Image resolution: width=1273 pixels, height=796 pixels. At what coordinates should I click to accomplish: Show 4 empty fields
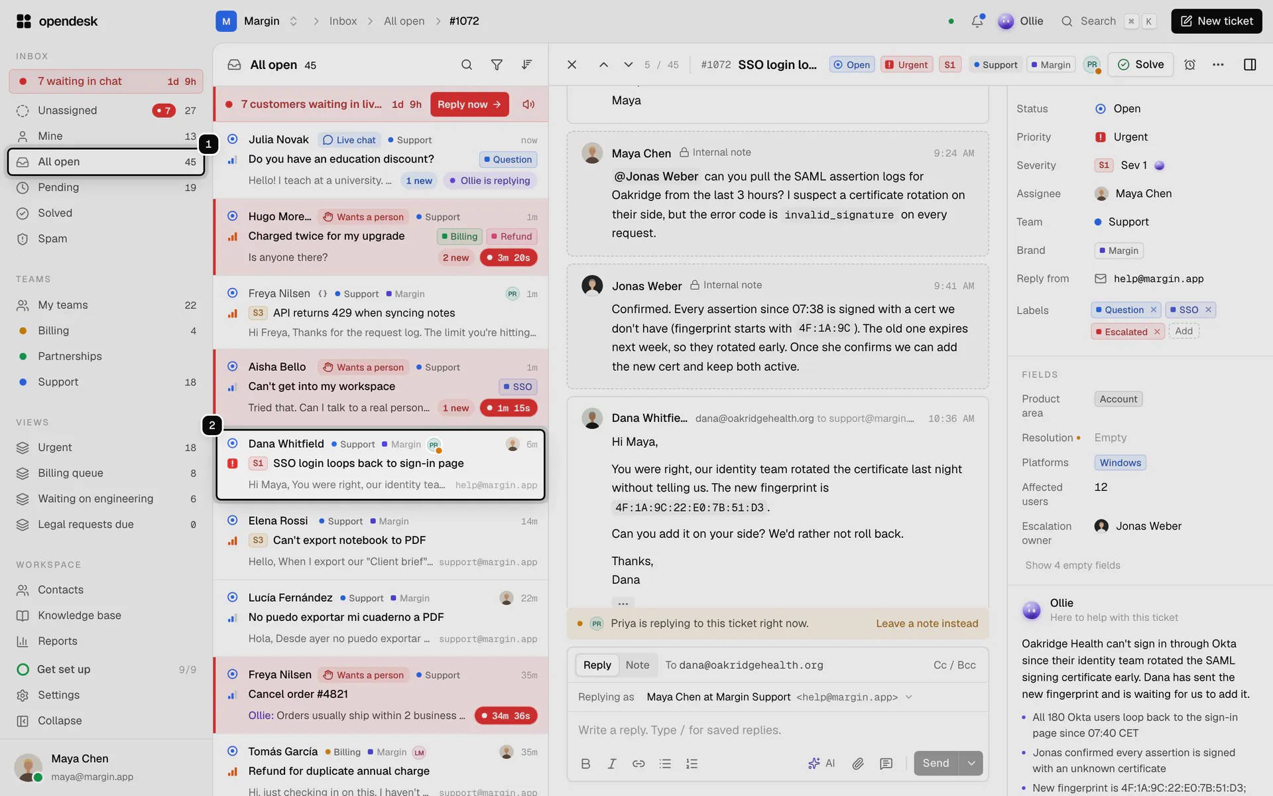coord(1072,566)
